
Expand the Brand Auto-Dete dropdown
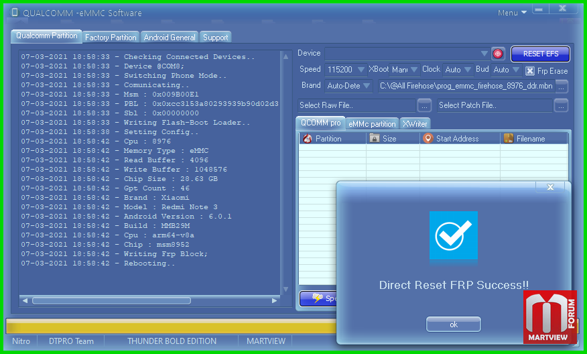point(367,86)
